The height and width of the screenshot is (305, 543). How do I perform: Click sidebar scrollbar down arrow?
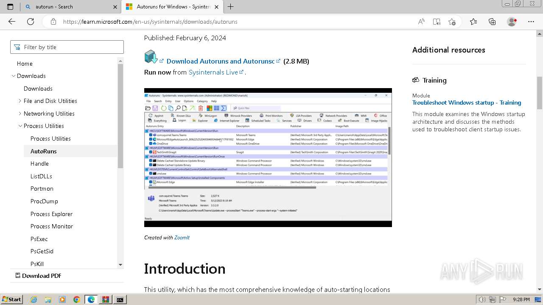[x=120, y=264]
